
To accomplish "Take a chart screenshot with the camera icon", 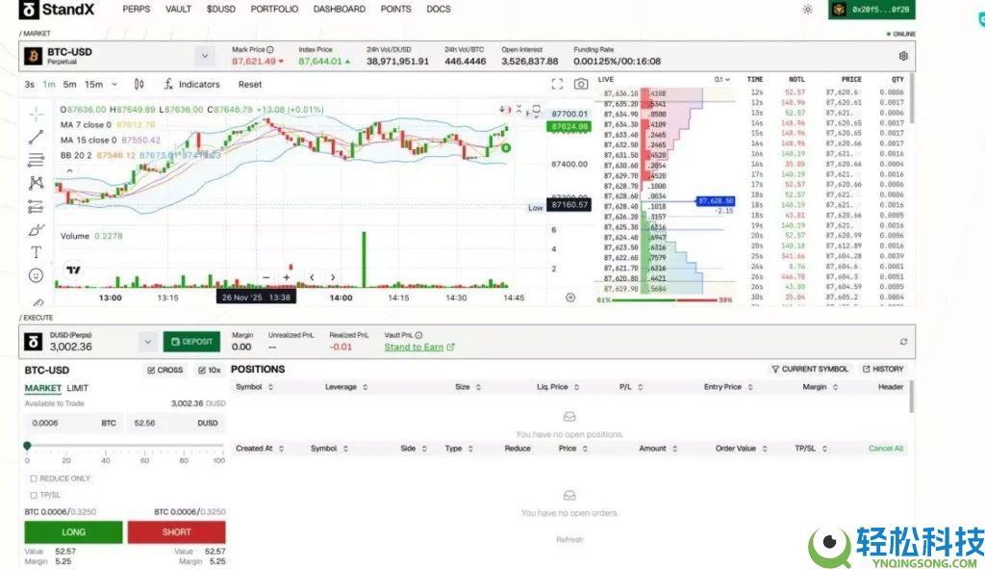I will coord(583,84).
